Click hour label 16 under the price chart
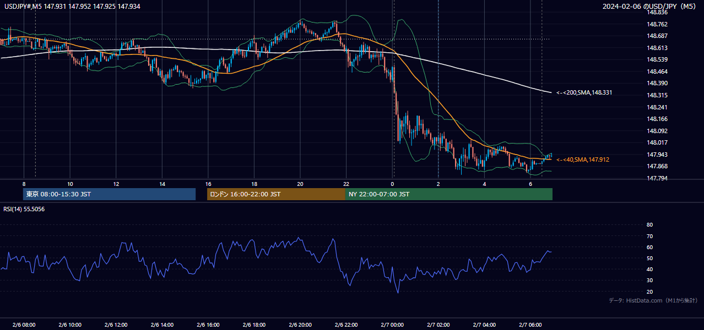Image resolution: width=704 pixels, height=330 pixels. 208,184
